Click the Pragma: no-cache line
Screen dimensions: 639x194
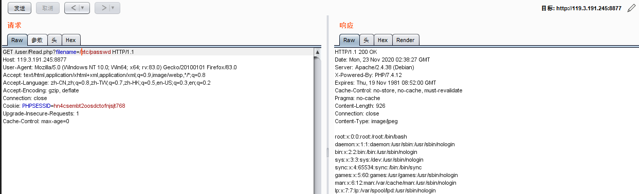(357, 98)
